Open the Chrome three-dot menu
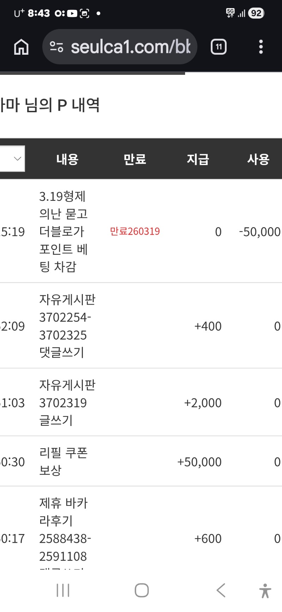The height and width of the screenshot is (612, 282). [x=261, y=47]
